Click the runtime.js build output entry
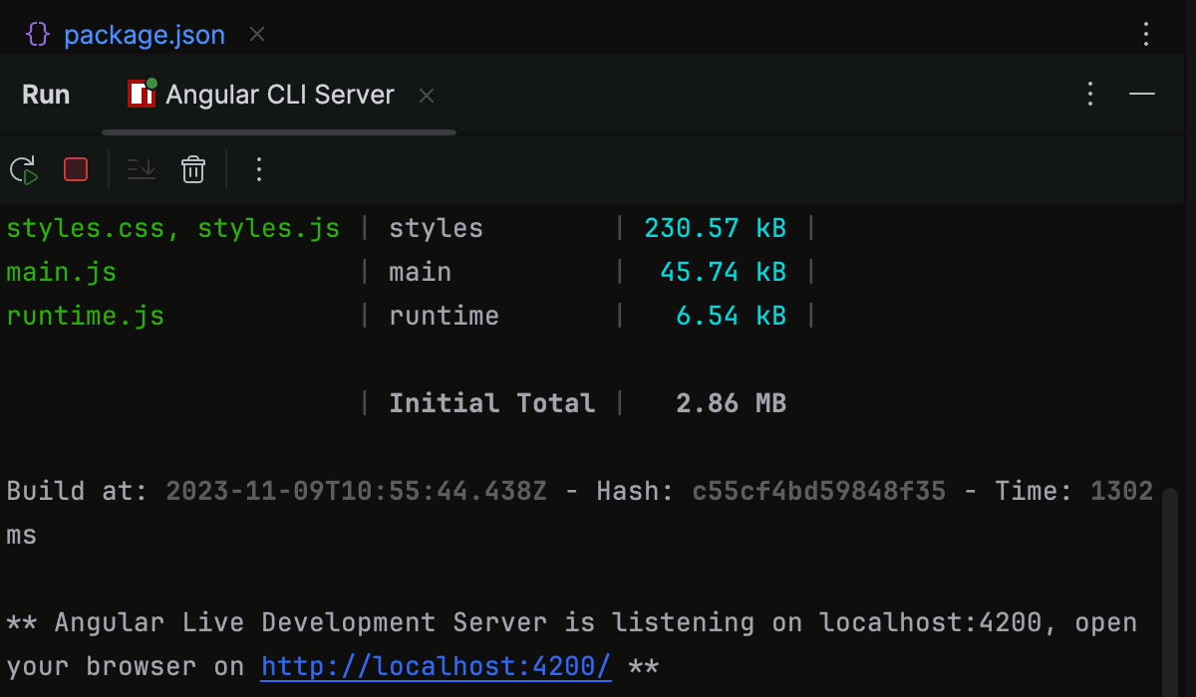1196x697 pixels. tap(85, 315)
